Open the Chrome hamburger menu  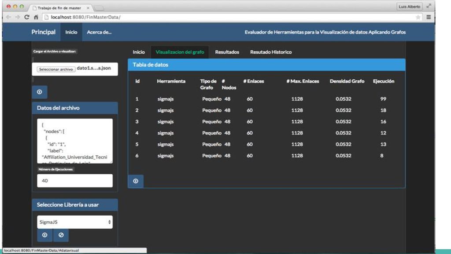(429, 17)
